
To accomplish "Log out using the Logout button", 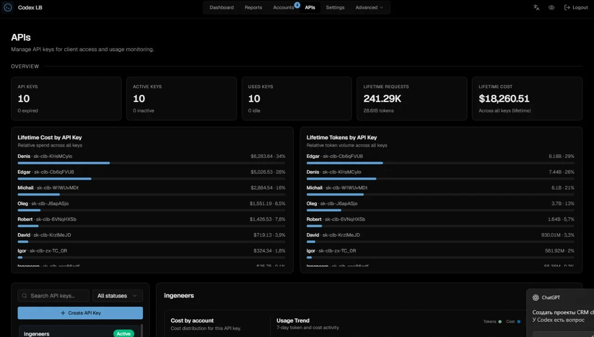I will tap(576, 7).
